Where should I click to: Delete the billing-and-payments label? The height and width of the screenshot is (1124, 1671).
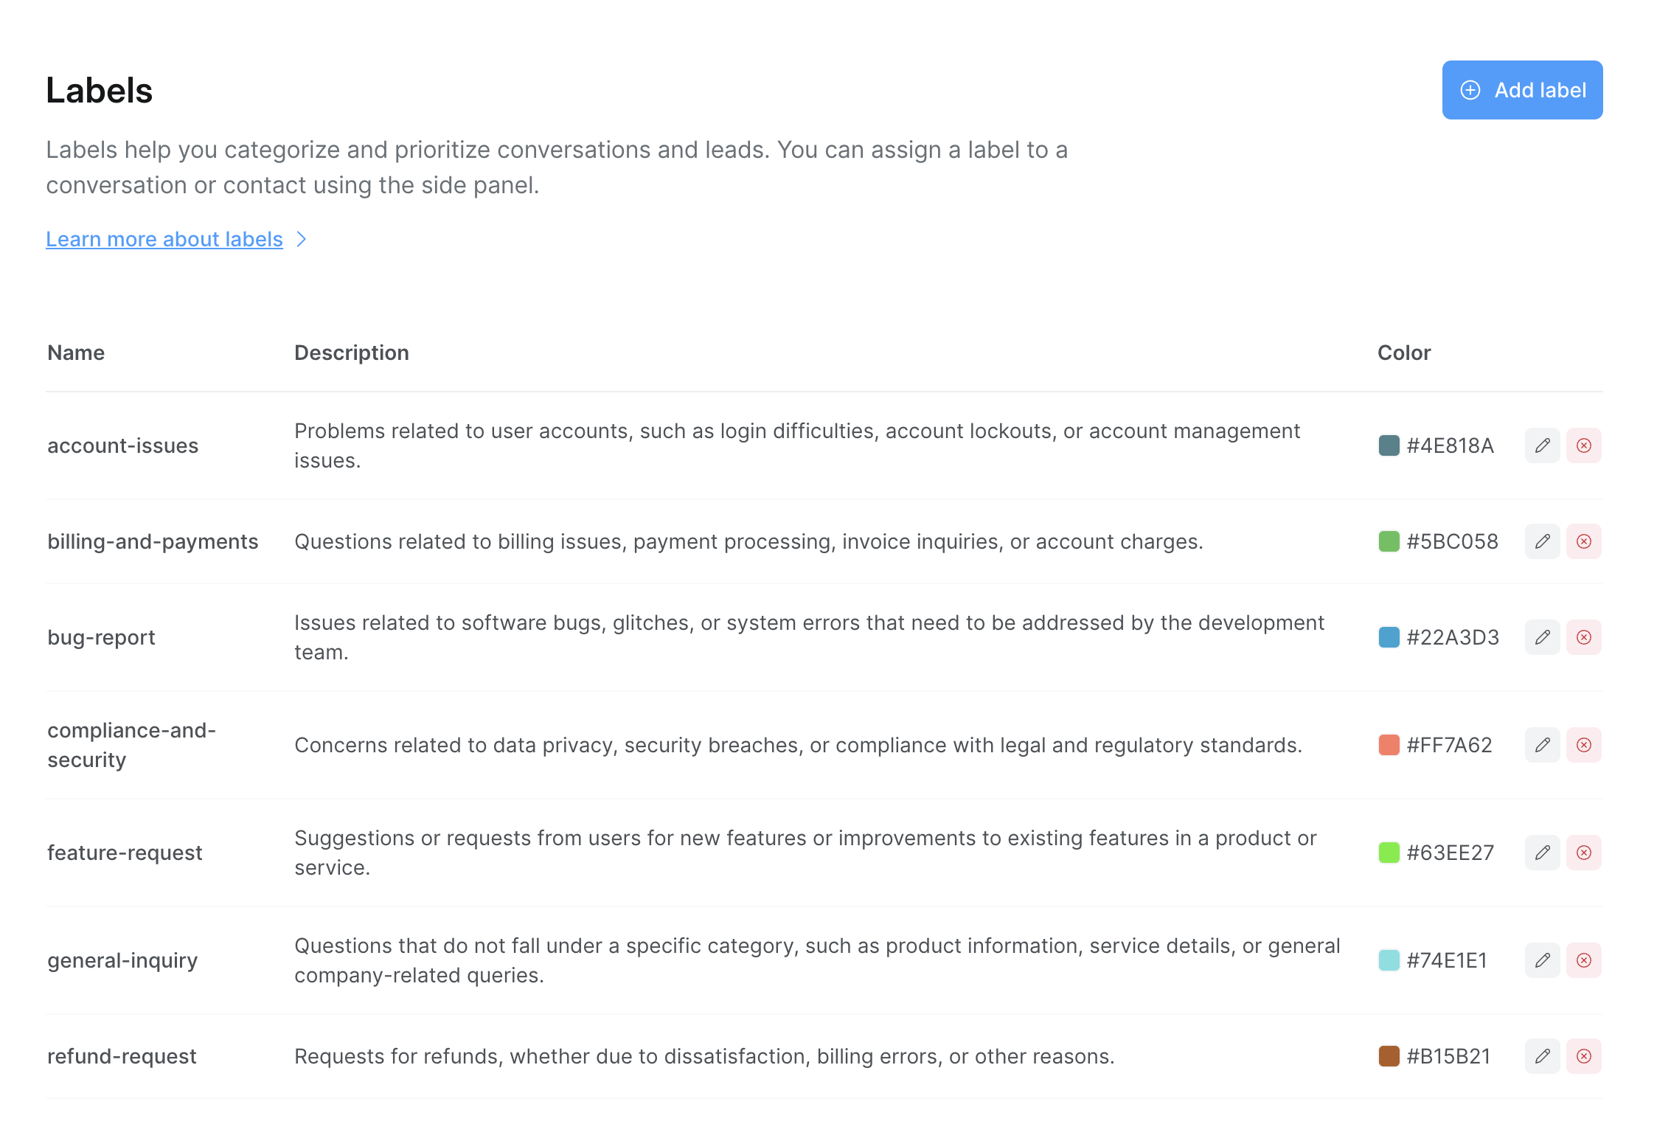(1583, 541)
